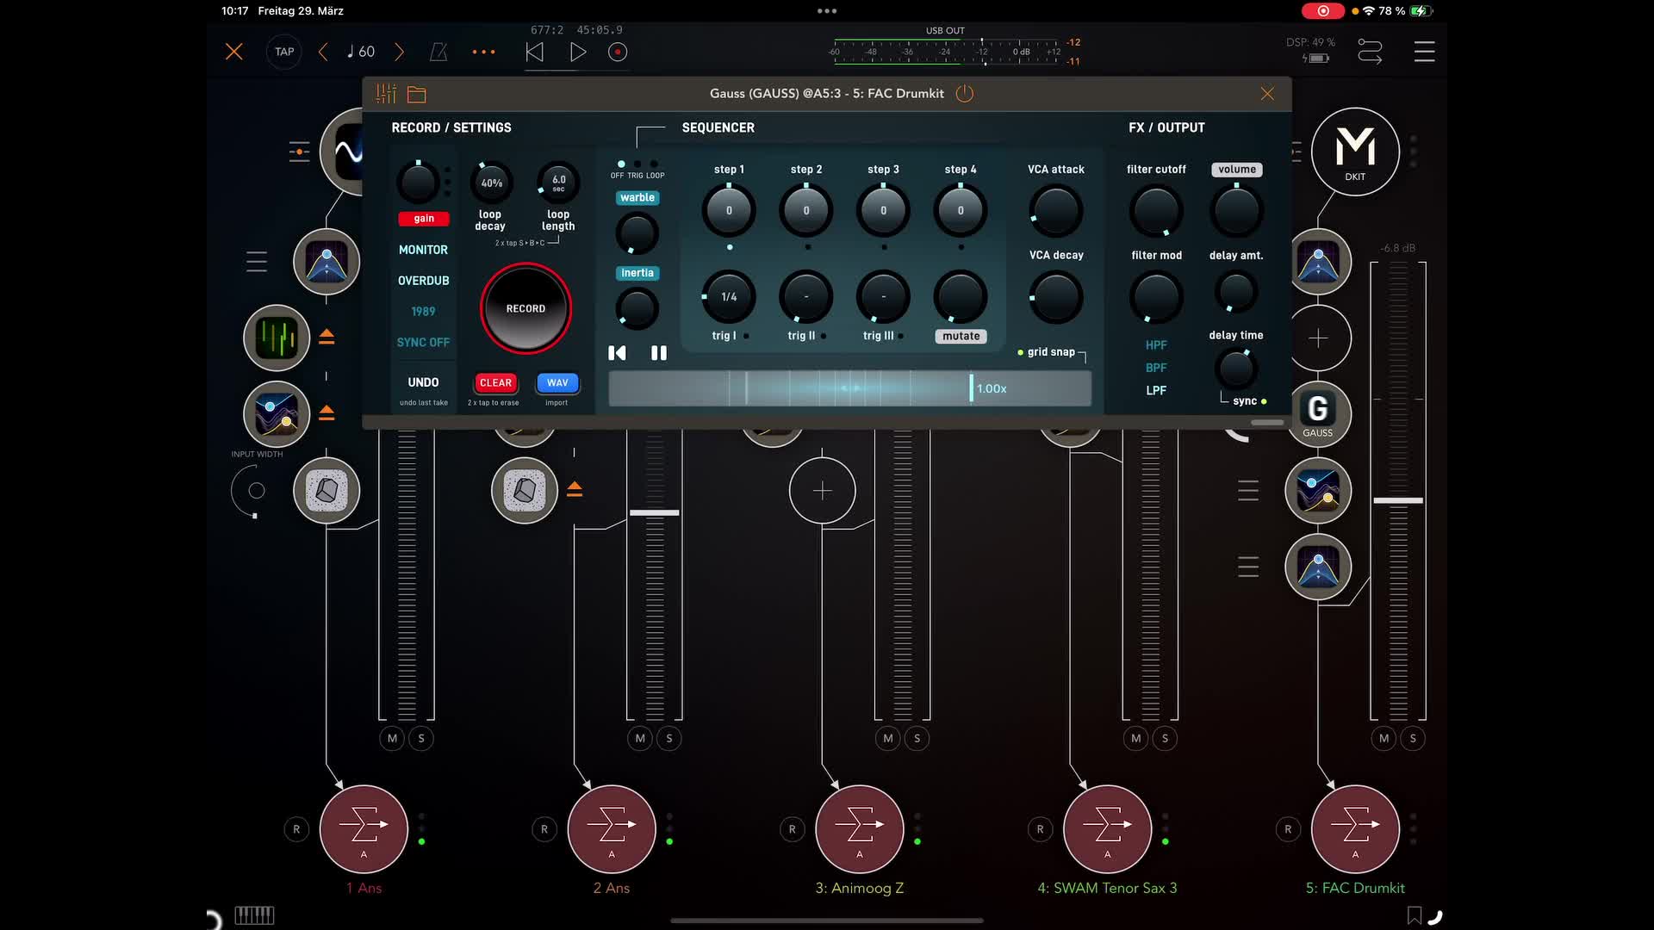Click the step 1 knob

pos(729,210)
